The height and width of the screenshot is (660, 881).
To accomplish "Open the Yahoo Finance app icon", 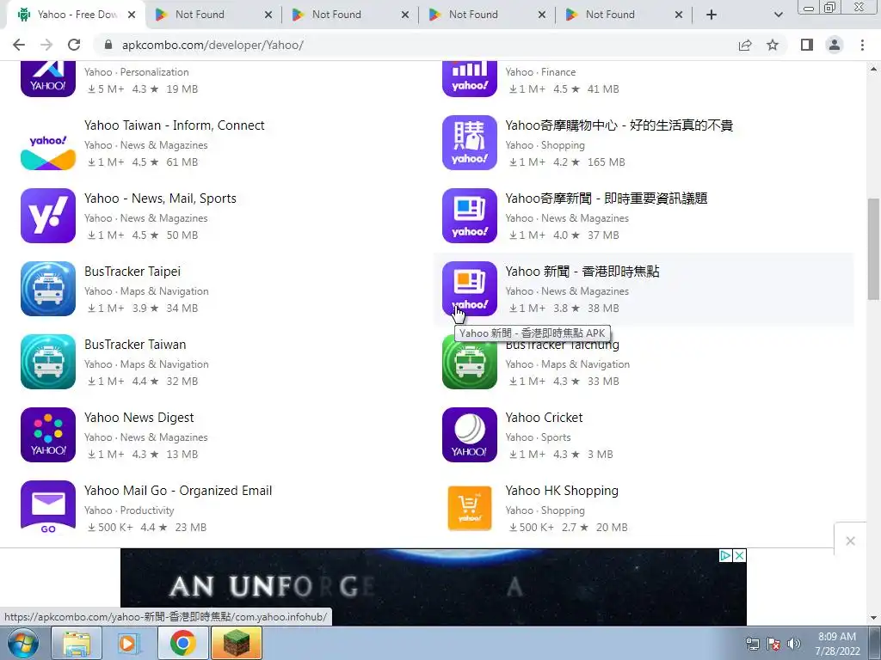I will [x=470, y=78].
